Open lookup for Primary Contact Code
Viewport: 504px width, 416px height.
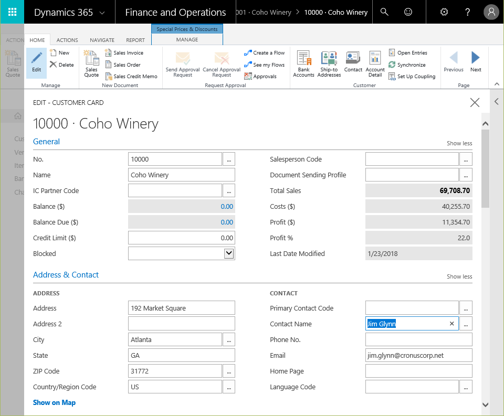point(466,308)
